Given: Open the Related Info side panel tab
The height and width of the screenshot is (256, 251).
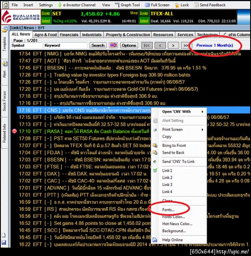Looking at the screenshot, I should [5, 133].
